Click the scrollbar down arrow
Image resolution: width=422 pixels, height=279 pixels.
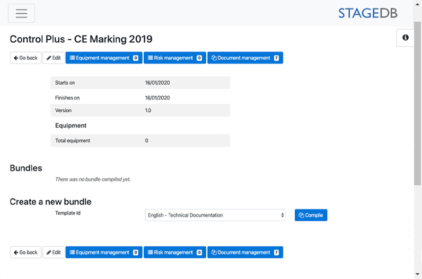417,274
